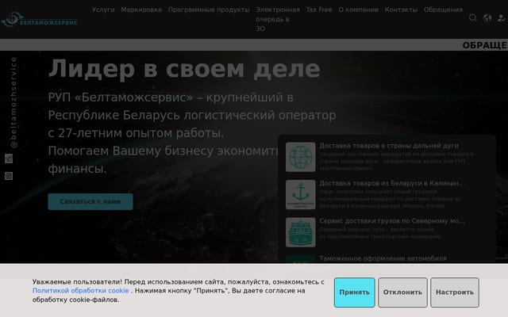Click the Белтаможсервис logo

tap(39, 20)
